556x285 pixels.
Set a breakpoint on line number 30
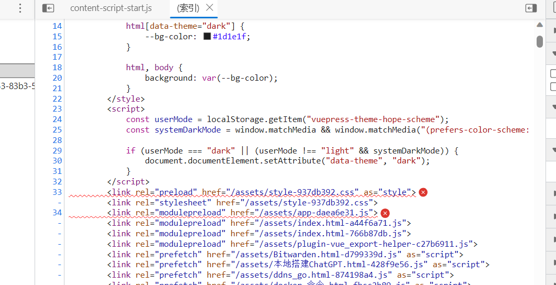coord(57,161)
